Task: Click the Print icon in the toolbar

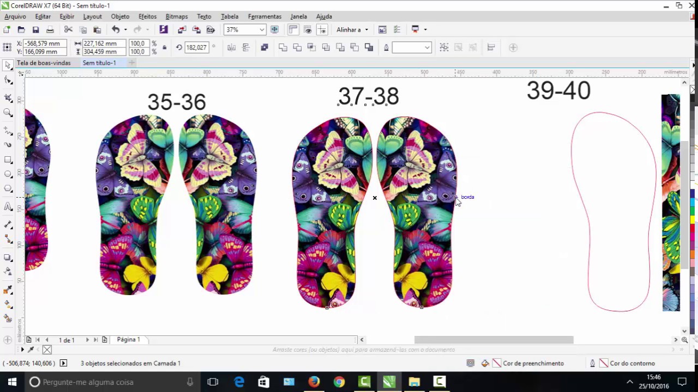Action: [x=50, y=29]
